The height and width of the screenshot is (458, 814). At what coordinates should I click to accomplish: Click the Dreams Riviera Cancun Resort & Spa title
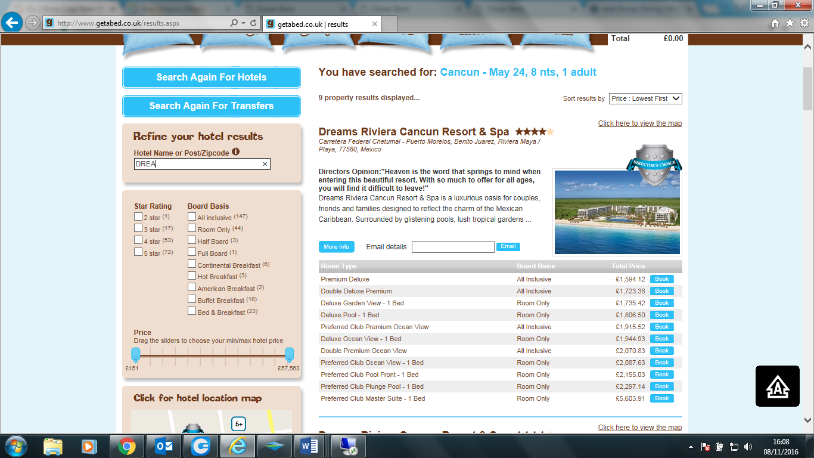point(414,132)
